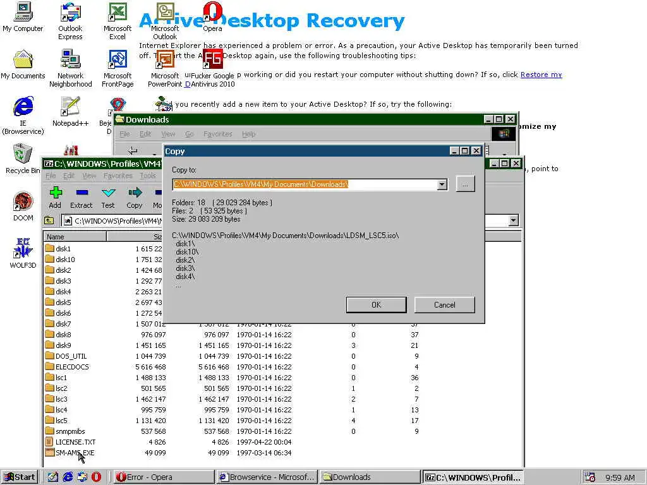This screenshot has height=485, width=647.
Task: Select the DOS_UTIL folder row
Action: [x=231, y=356]
